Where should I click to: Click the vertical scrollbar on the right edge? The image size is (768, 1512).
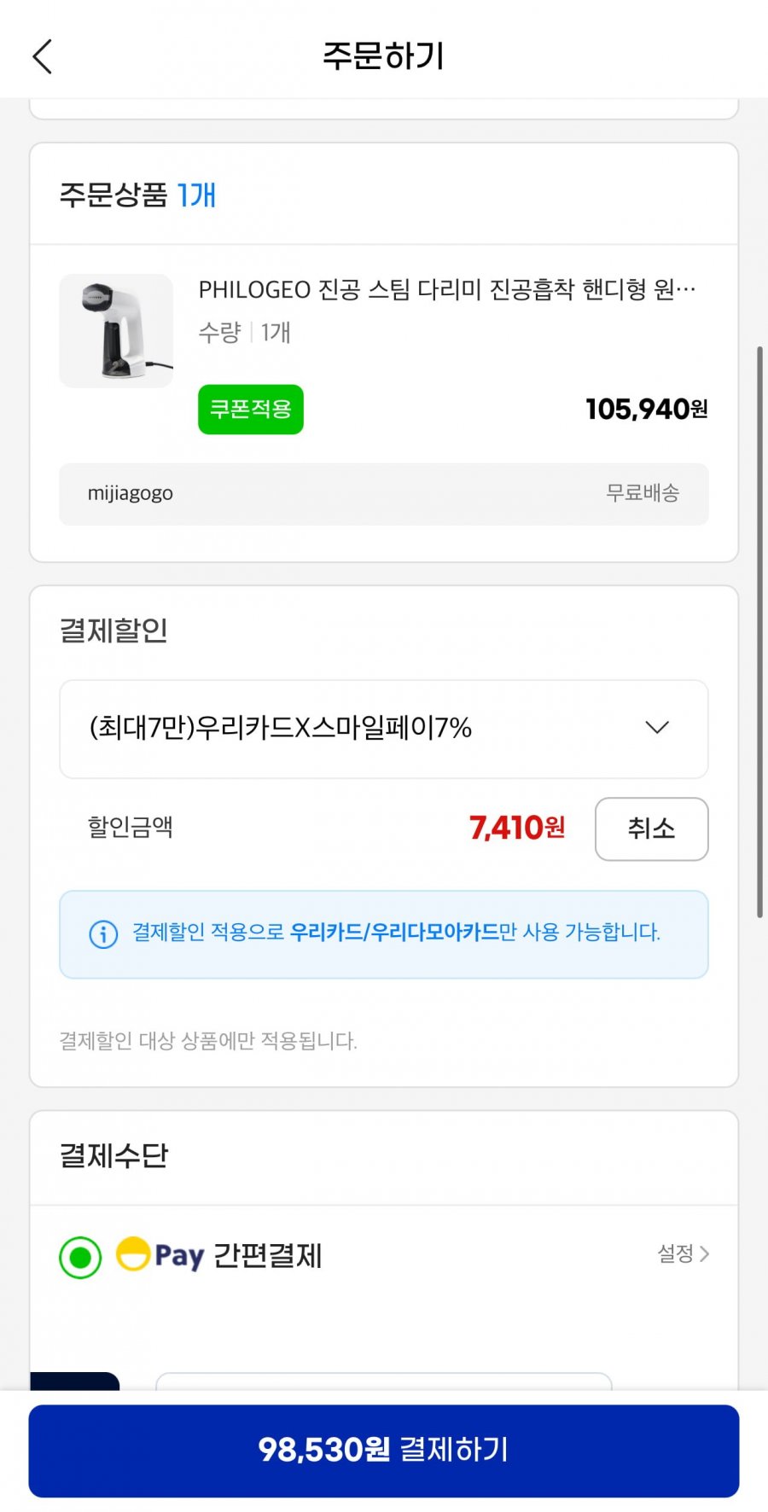[x=759, y=631]
